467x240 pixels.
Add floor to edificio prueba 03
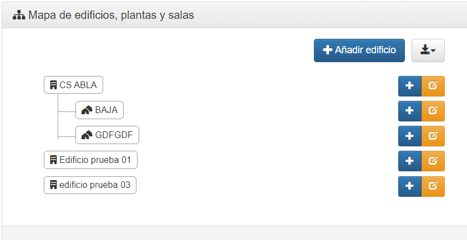(410, 186)
